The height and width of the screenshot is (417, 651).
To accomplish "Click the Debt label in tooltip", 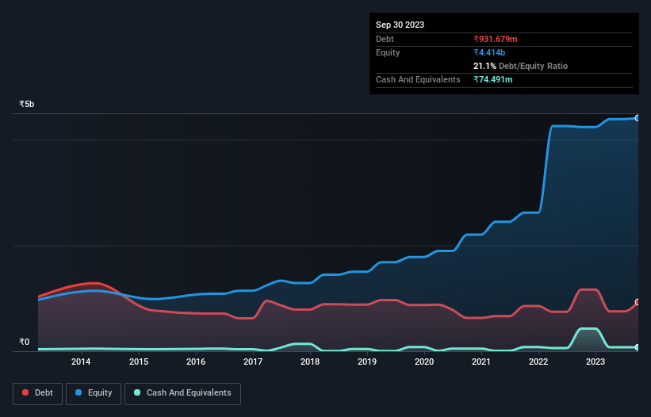I will coord(385,39).
